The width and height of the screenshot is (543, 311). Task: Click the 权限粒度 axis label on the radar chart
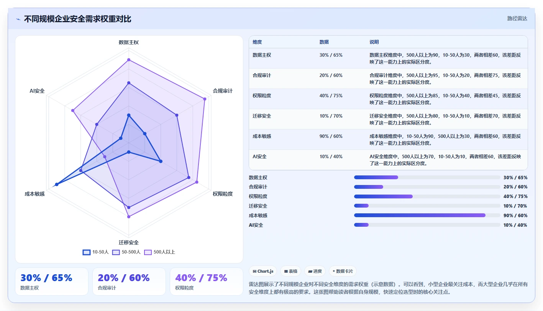(223, 194)
